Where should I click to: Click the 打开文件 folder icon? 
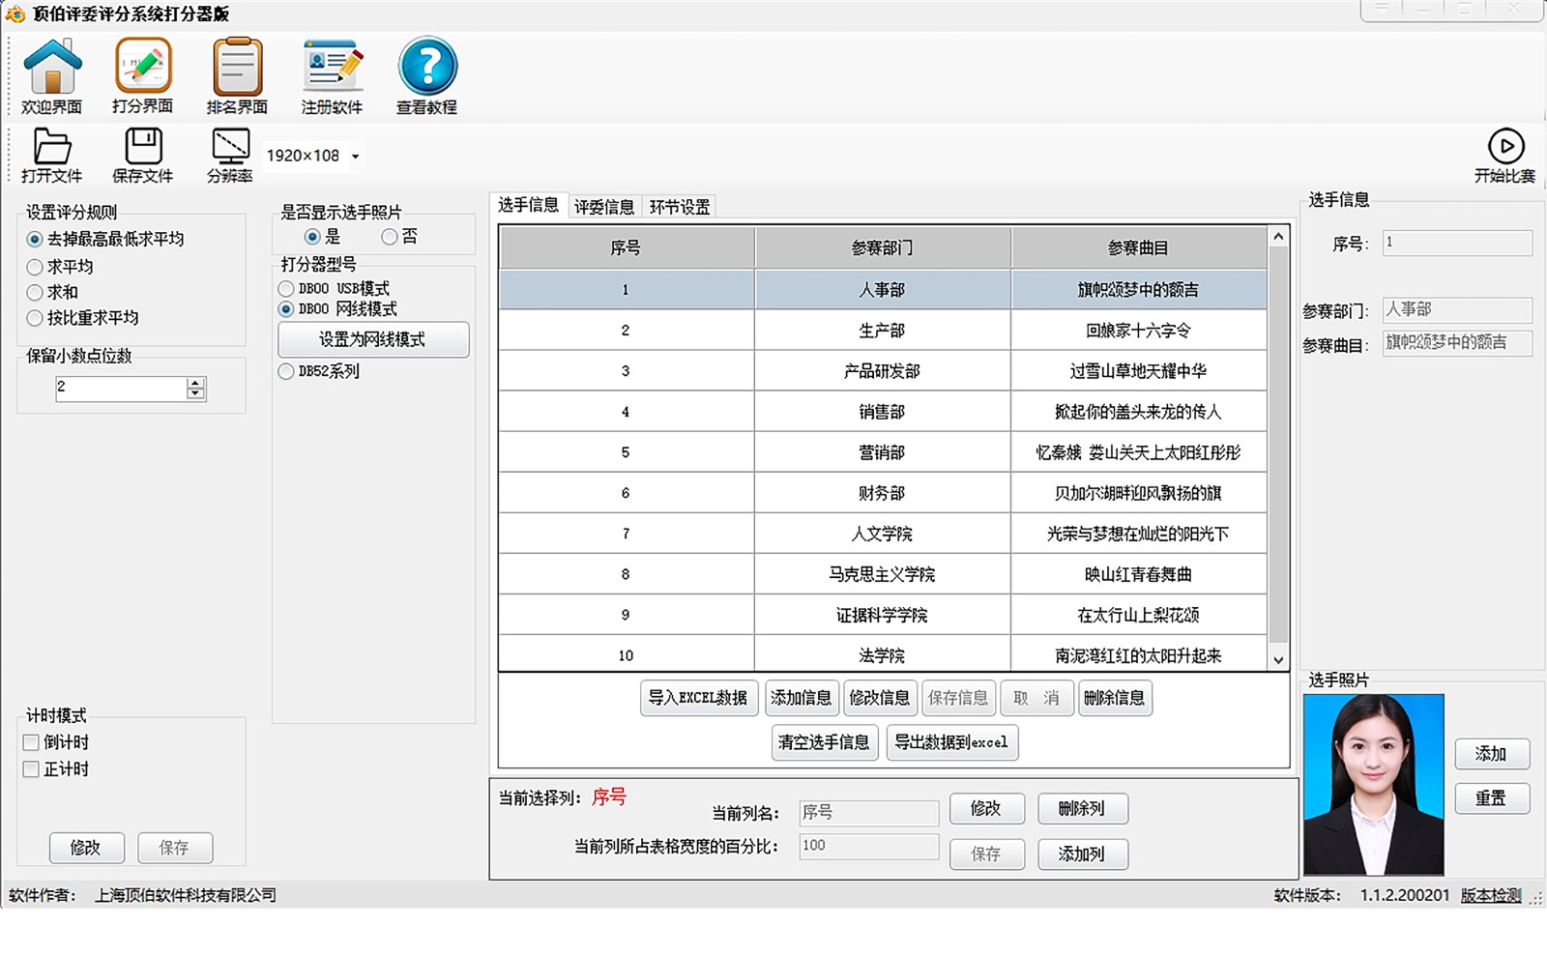(52, 148)
